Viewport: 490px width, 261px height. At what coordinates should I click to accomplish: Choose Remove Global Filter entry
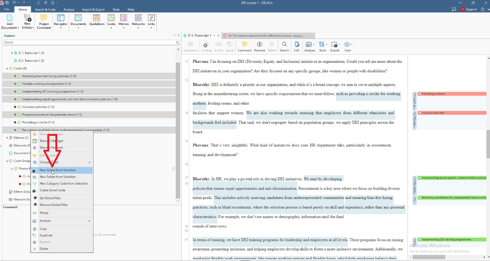[62, 205]
